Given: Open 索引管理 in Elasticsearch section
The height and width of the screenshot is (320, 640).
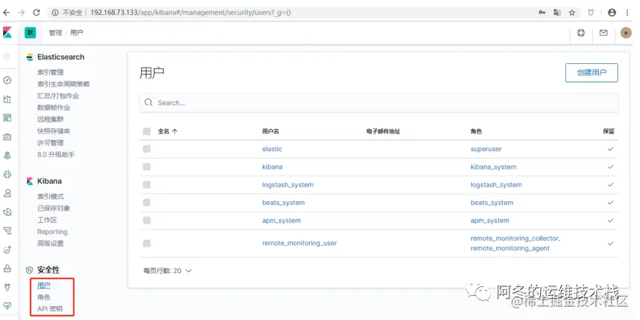Looking at the screenshot, I should pyautogui.click(x=51, y=72).
